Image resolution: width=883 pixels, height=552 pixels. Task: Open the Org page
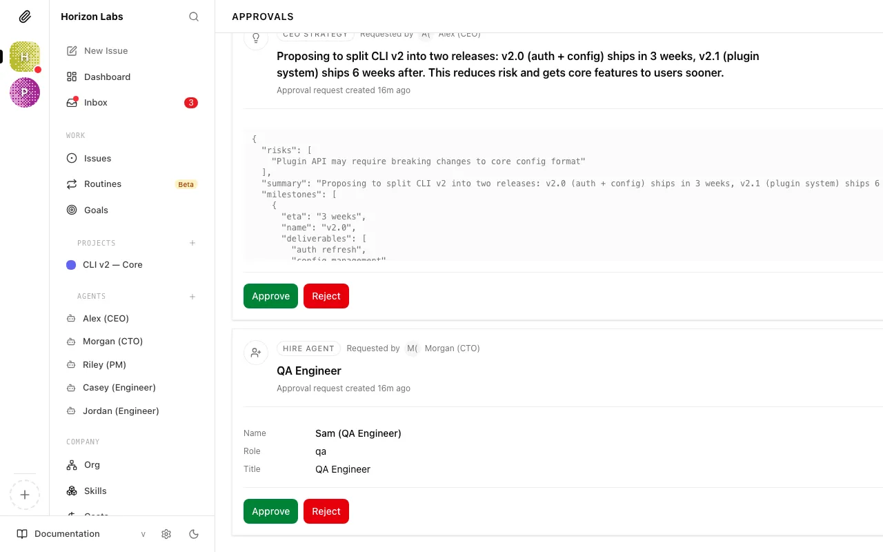(x=132, y=465)
